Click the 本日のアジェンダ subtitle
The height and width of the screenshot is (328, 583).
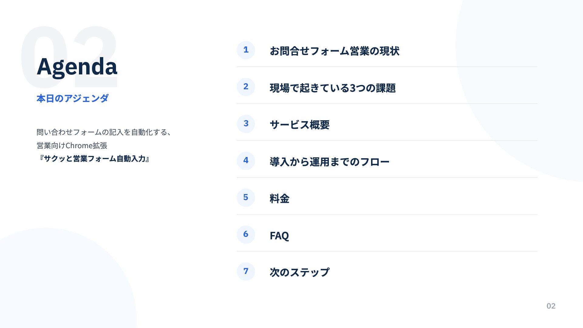tap(72, 98)
